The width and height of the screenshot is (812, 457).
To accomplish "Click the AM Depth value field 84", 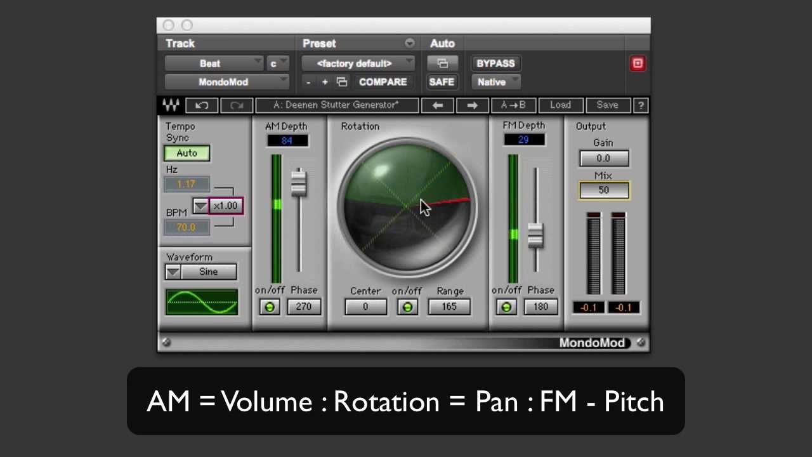I will pyautogui.click(x=287, y=140).
